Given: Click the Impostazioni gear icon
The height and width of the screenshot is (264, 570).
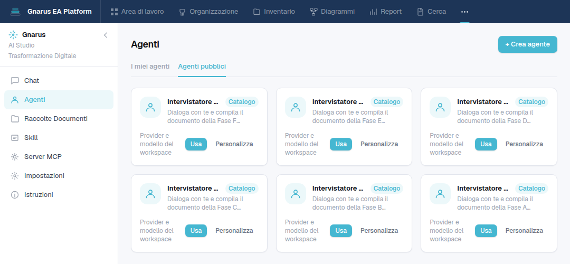Looking at the screenshot, I should [15, 176].
